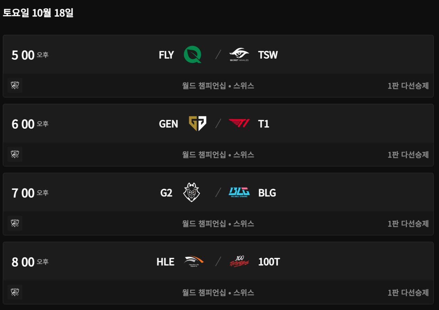Open the 100T team name link

point(269,262)
